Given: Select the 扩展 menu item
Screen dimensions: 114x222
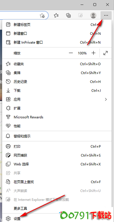Looking at the screenshot, I should click(x=57, y=108).
